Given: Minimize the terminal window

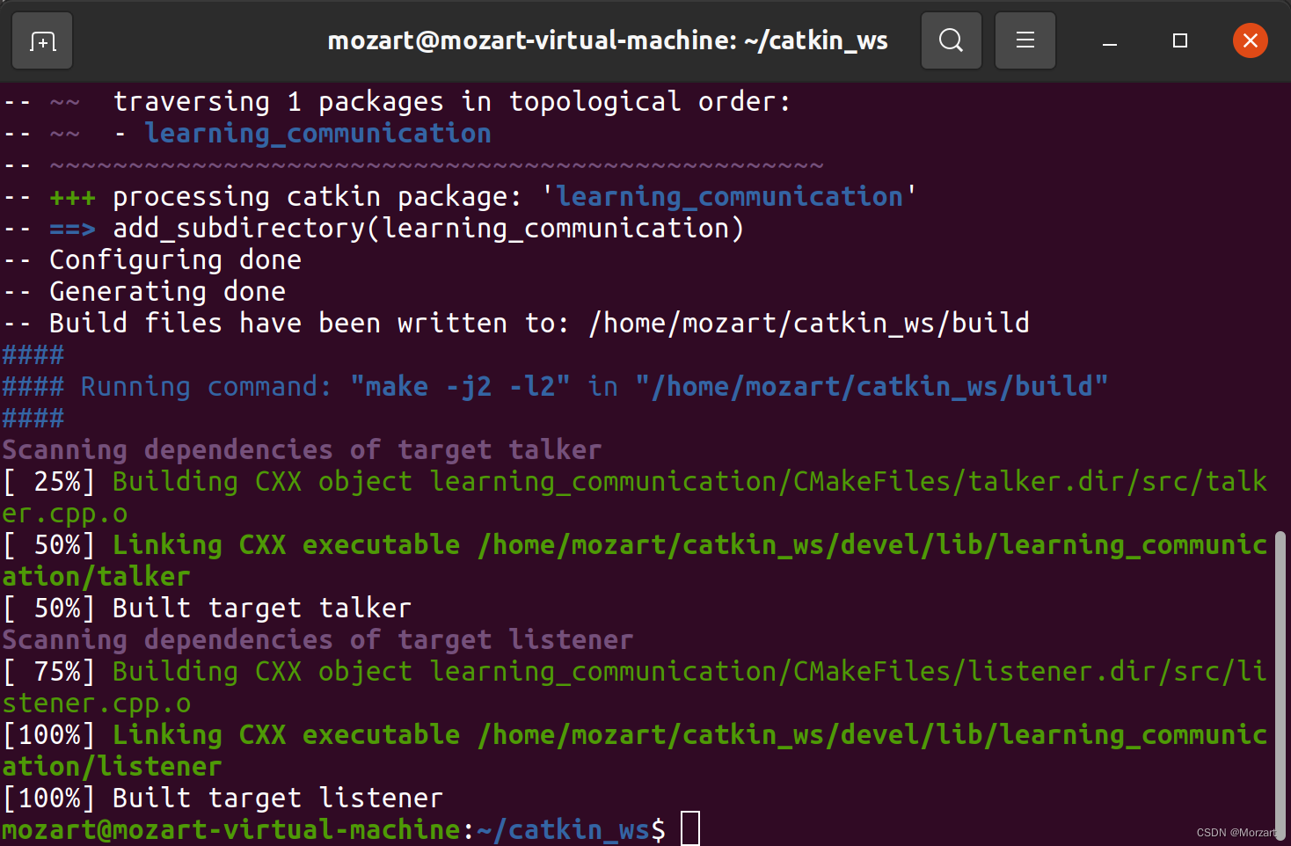Looking at the screenshot, I should coord(1110,40).
